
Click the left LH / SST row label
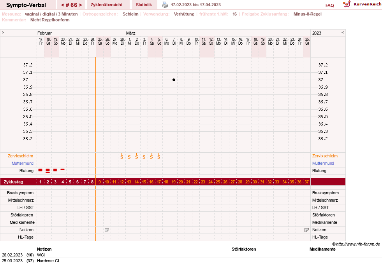[26, 207]
